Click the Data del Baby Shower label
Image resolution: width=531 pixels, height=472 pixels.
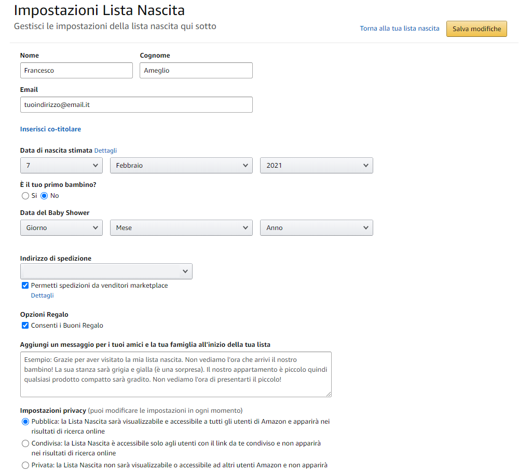55,213
